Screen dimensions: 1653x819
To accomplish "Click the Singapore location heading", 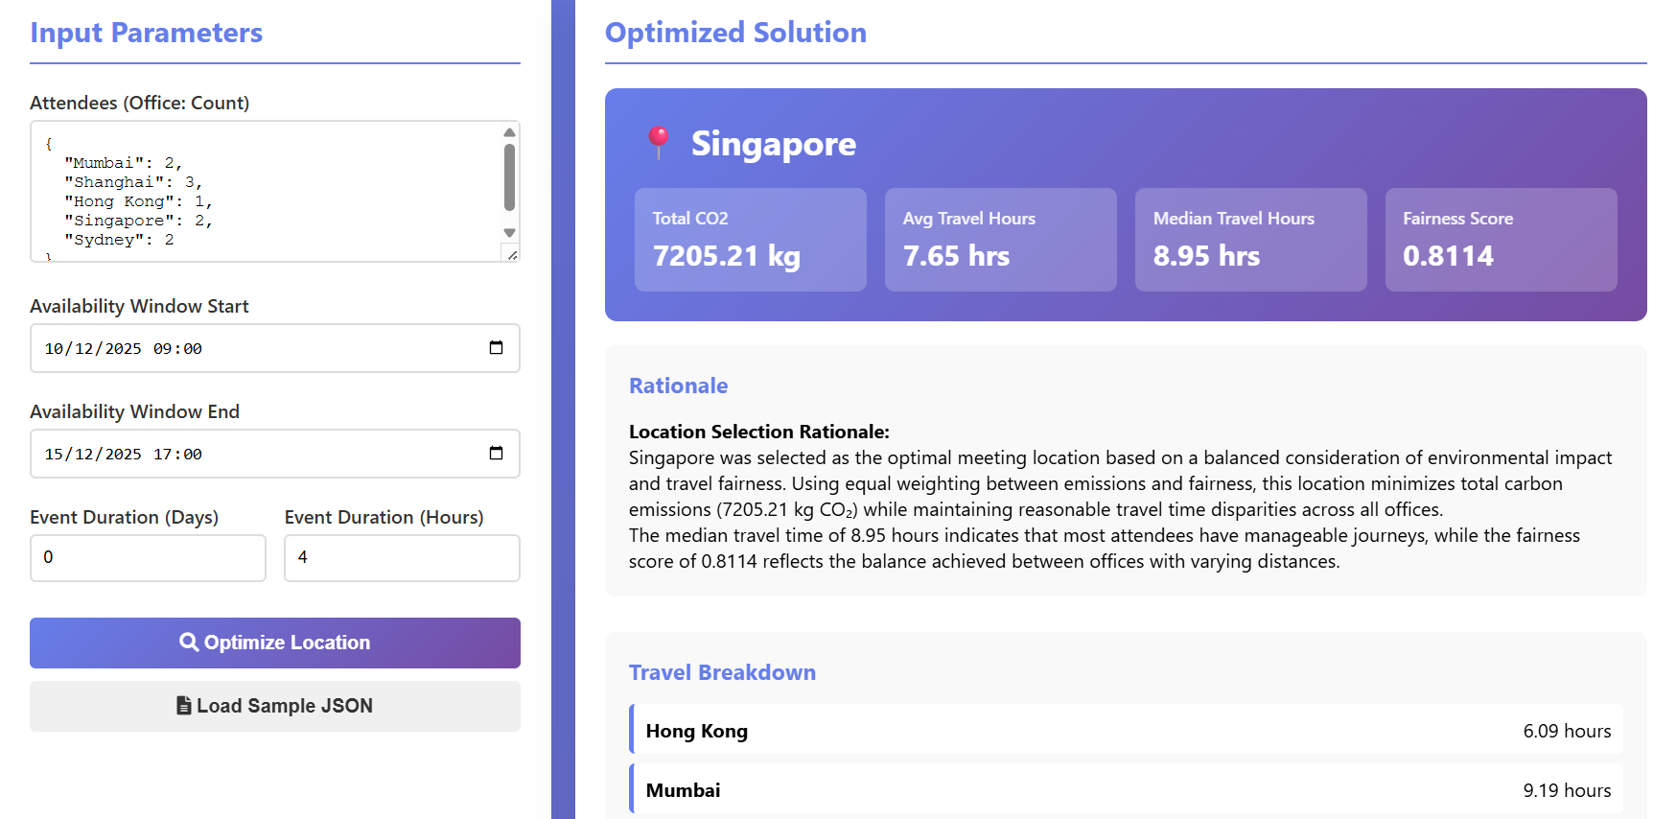I will [x=774, y=144].
